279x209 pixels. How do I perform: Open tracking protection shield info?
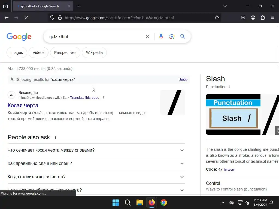52,18
